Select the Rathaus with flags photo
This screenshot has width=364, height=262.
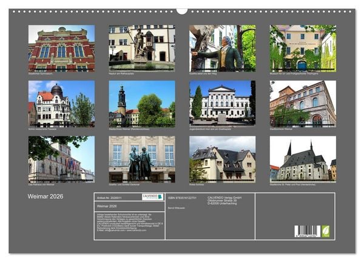point(61,159)
